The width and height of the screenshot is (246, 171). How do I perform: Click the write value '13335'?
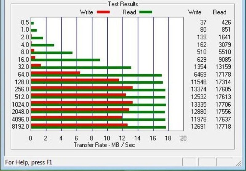click(x=199, y=104)
